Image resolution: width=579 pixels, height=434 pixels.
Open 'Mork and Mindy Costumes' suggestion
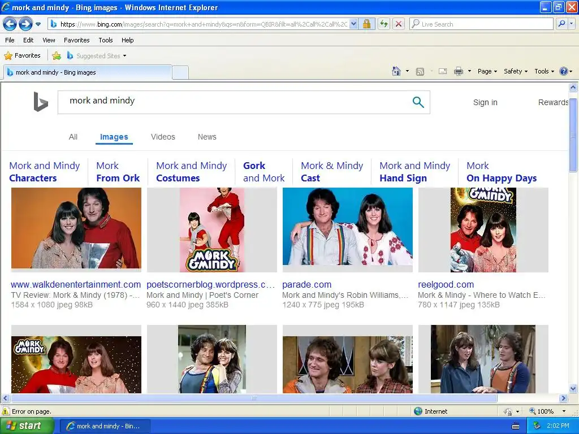[191, 172]
